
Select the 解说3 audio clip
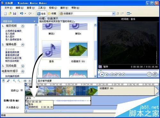(52, 29)
